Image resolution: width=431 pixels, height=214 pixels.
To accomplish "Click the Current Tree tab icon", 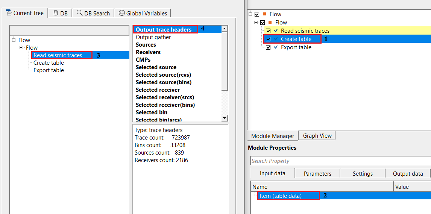I will (x=9, y=13).
